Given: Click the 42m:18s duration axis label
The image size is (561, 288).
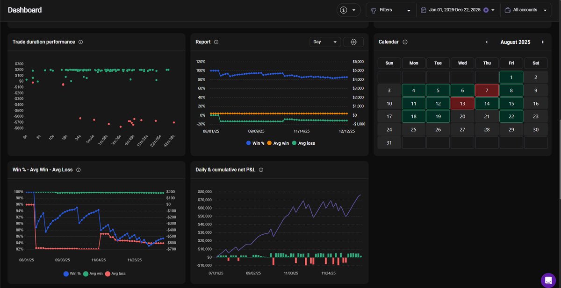Looking at the screenshot, I should coord(170,141).
